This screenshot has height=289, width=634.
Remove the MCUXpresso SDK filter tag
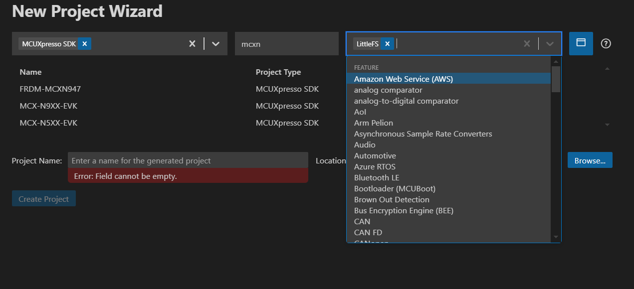point(84,43)
